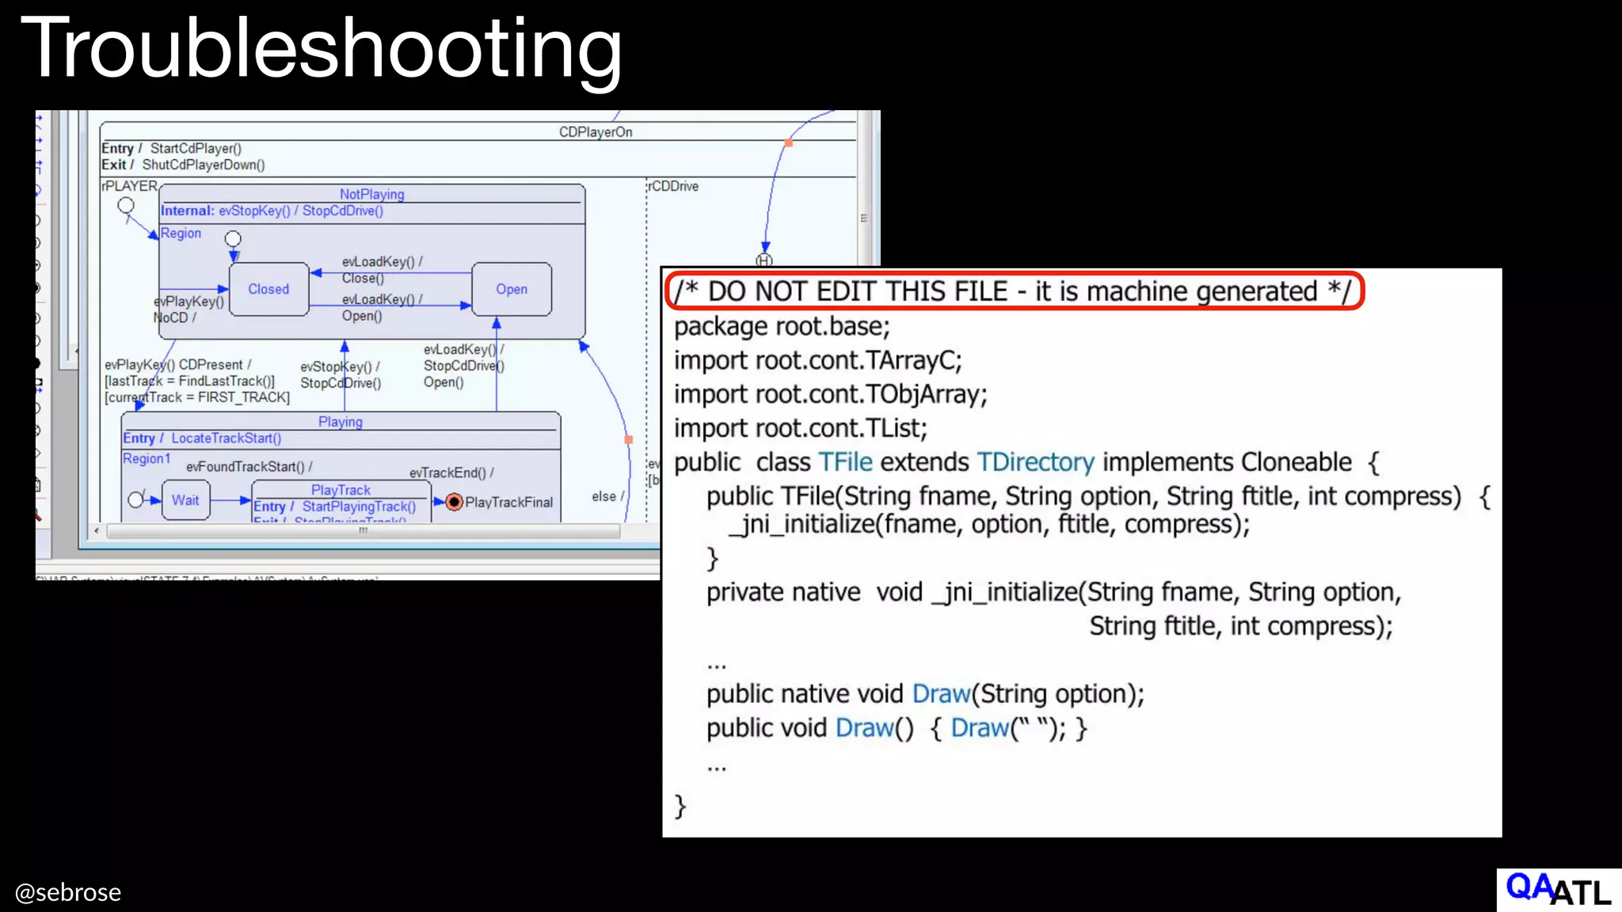
Task: Select the PlayTrackFinal final-state marker
Action: click(454, 502)
